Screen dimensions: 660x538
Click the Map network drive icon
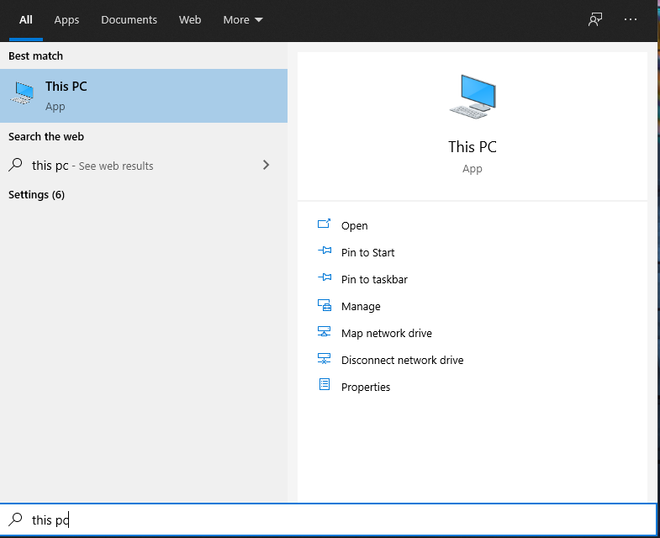(x=324, y=332)
